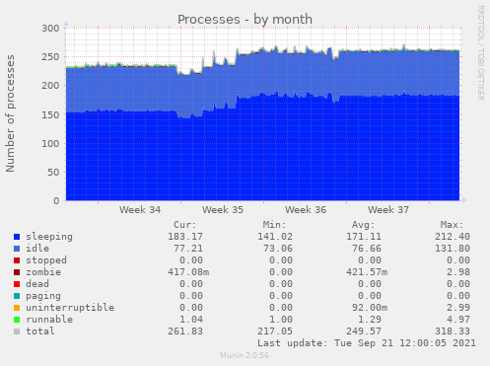The width and height of the screenshot is (490, 366).
Task: Click the total legend color swatch
Action: (17, 331)
